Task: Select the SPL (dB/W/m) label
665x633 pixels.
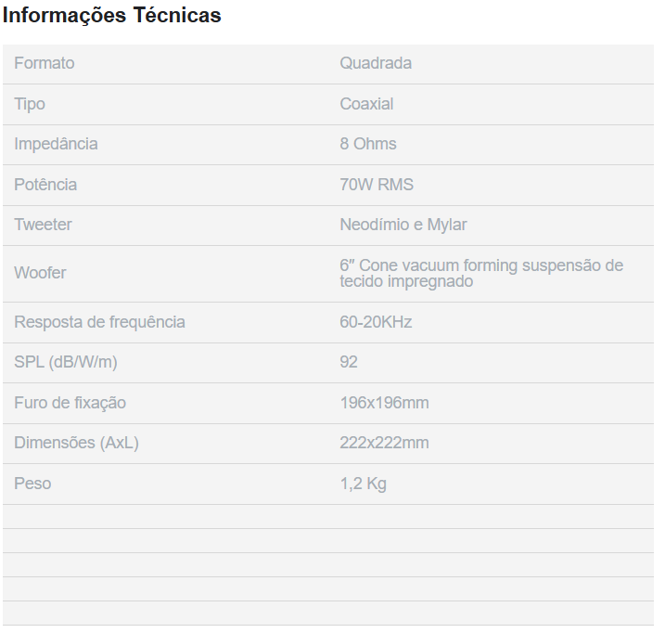Action: point(66,362)
